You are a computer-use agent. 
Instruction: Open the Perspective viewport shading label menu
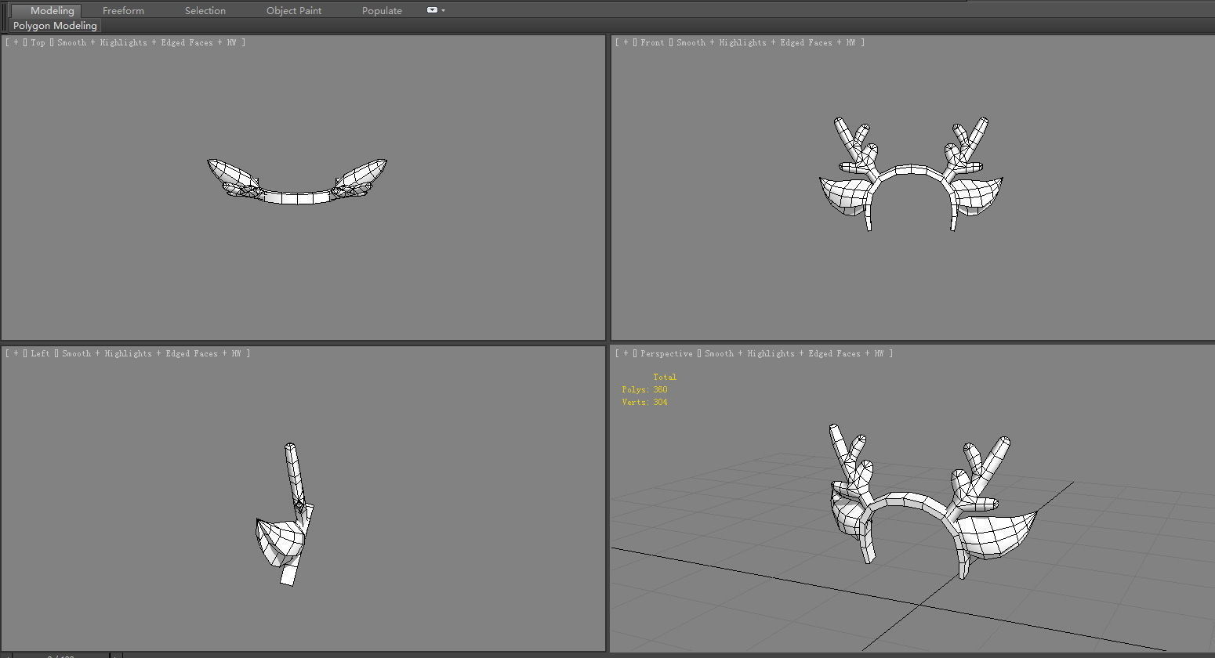click(x=794, y=353)
